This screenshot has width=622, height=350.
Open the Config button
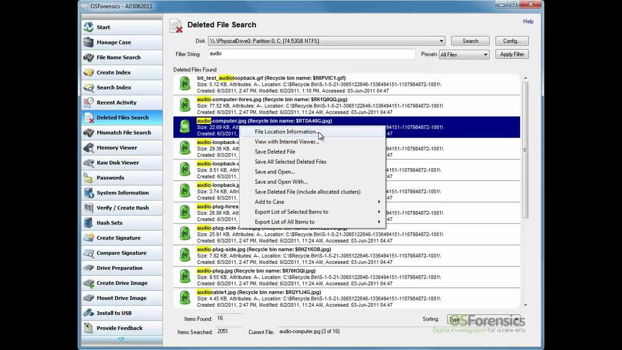point(512,41)
